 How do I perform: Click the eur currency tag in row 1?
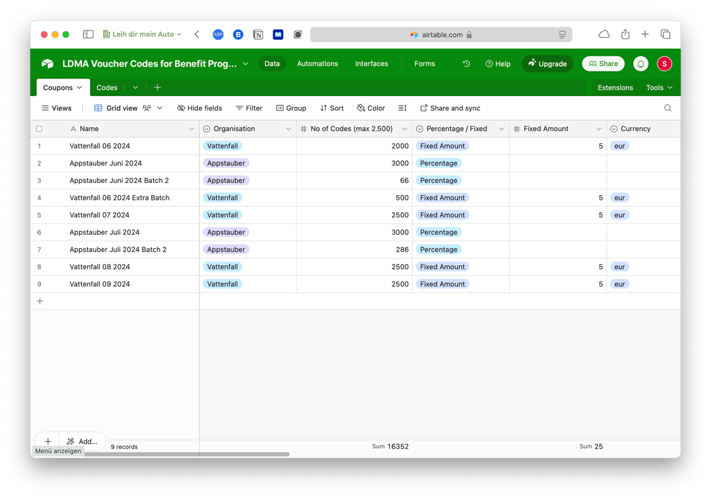620,146
